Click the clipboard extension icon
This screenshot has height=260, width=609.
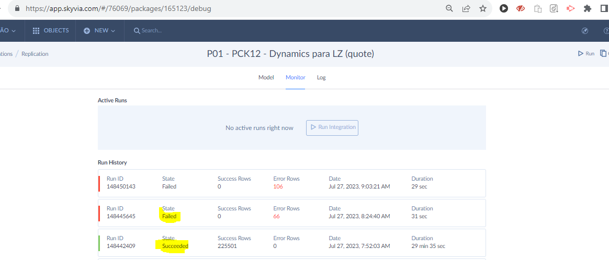537,8
